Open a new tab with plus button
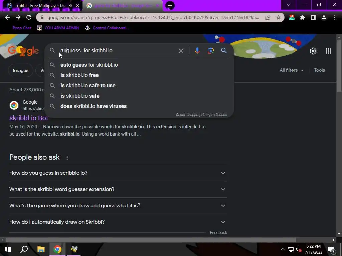The image size is (342, 256). click(170, 6)
